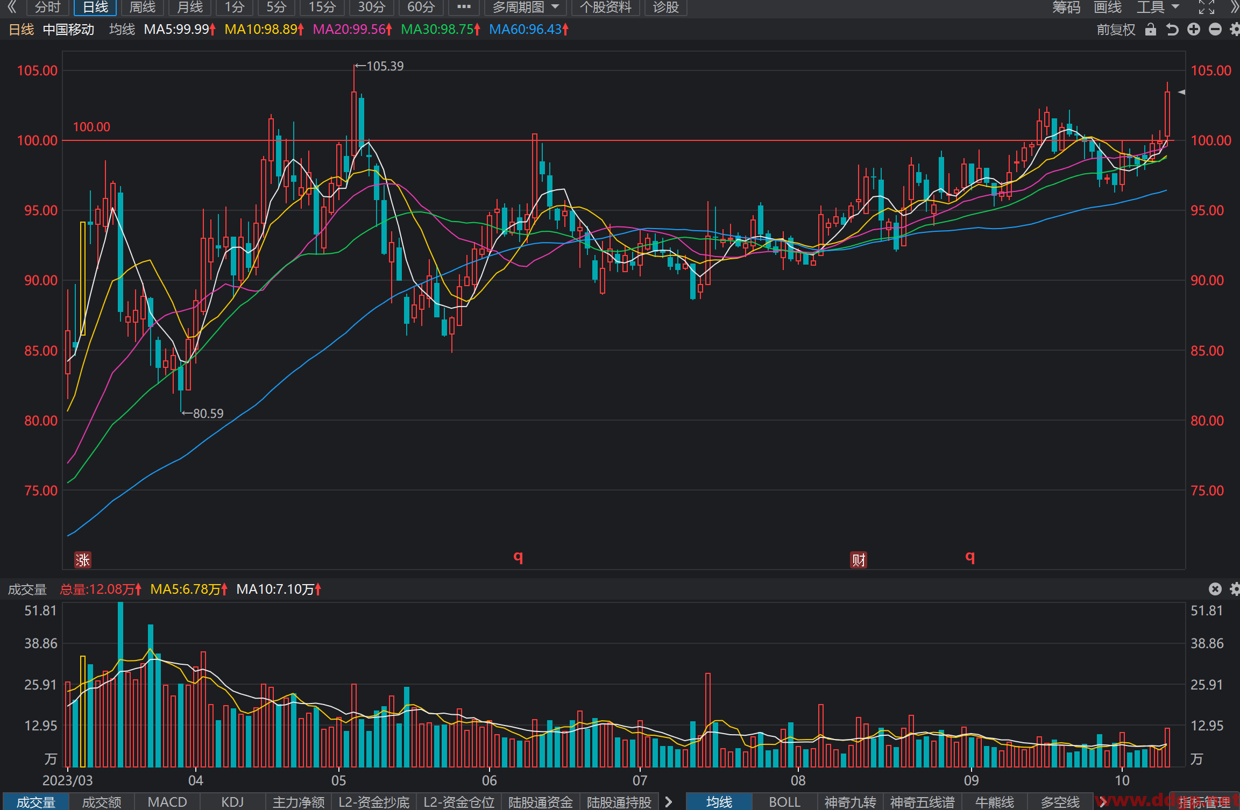The width and height of the screenshot is (1240, 810).
Task: Click 总量:12.08万 volume value
Action: [x=101, y=589]
